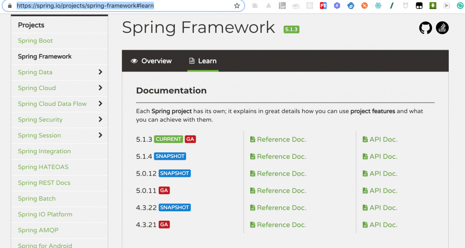The image size is (465, 248).
Task: Expand the Spring Session submenu arrow
Action: tap(100, 135)
